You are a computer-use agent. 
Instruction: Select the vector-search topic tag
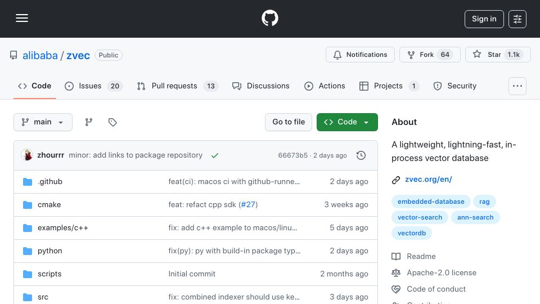[x=420, y=217]
